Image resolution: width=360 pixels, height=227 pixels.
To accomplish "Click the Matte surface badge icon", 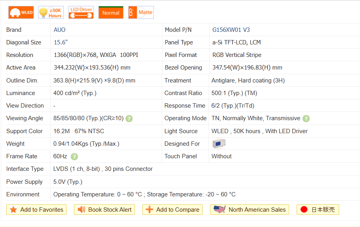I will (x=141, y=13).
